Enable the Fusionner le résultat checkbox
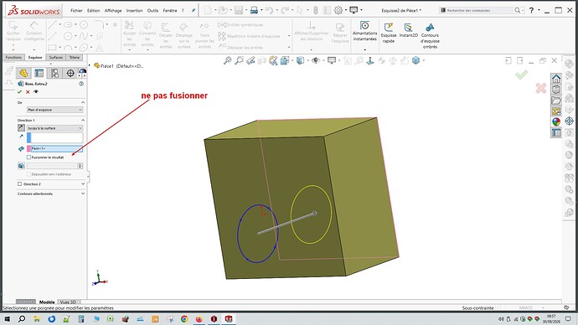 28,157
